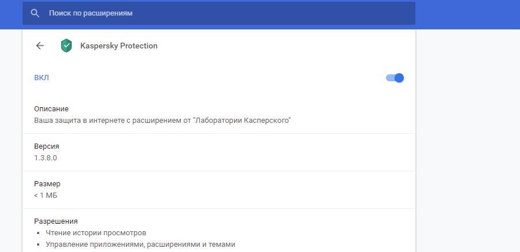Screen dimensions: 520x252
Task: Disable the Kaspersky Protection extension toggle
Action: point(395,78)
